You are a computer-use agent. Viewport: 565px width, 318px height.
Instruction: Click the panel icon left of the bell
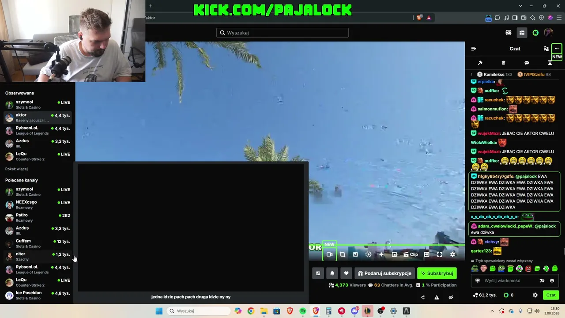(x=318, y=273)
